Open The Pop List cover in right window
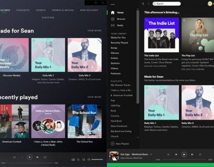Viewport: 214px width, 167px height. (198, 35)
